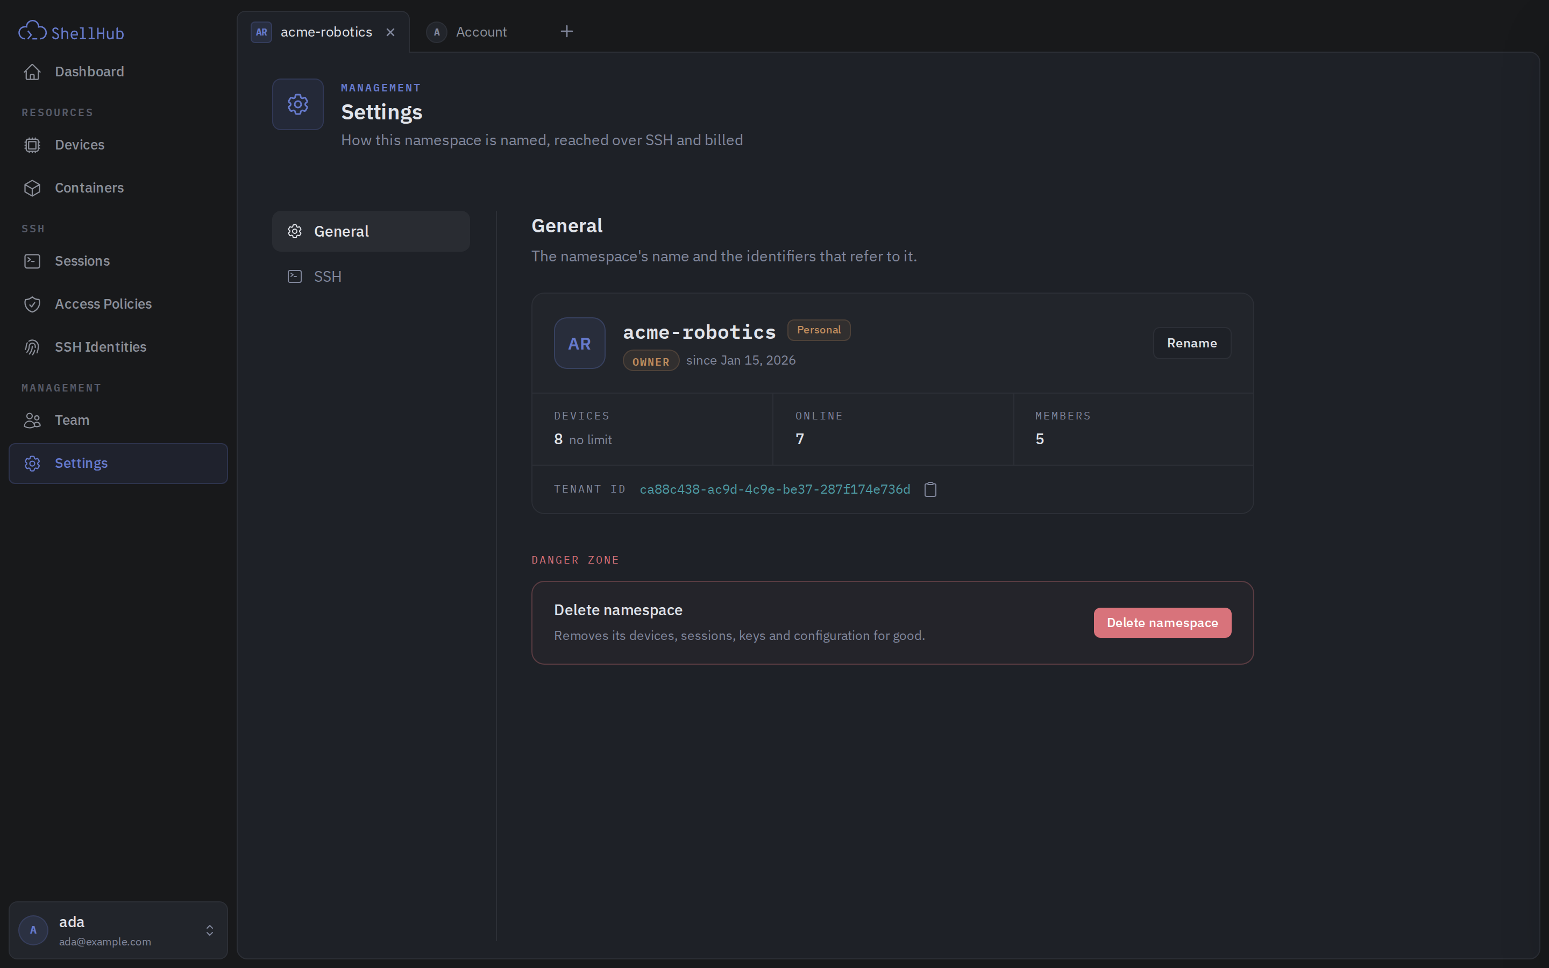Click the AR avatar in the acme-robotics tab
Image resolution: width=1549 pixels, height=968 pixels.
click(261, 32)
